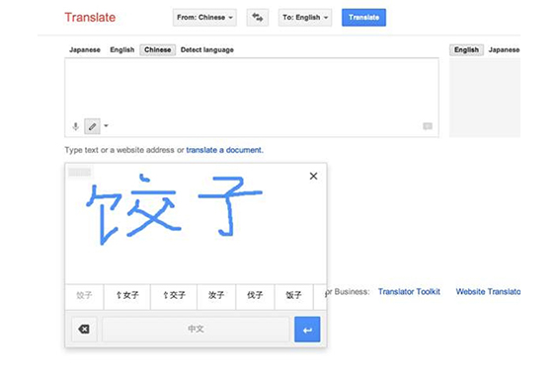Click the swap languages icon

[x=258, y=18]
